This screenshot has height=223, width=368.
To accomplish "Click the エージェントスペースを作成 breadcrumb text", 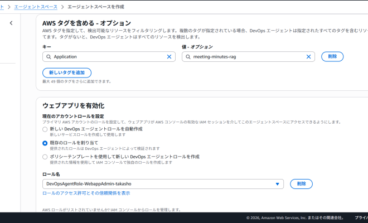I will (95, 6).
